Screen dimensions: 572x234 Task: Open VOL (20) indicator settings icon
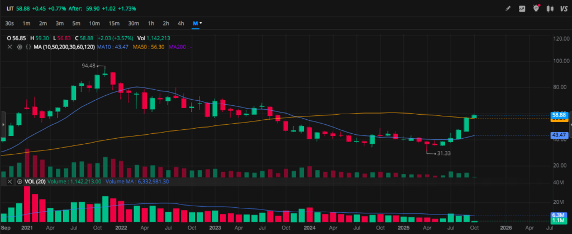(x=18, y=182)
